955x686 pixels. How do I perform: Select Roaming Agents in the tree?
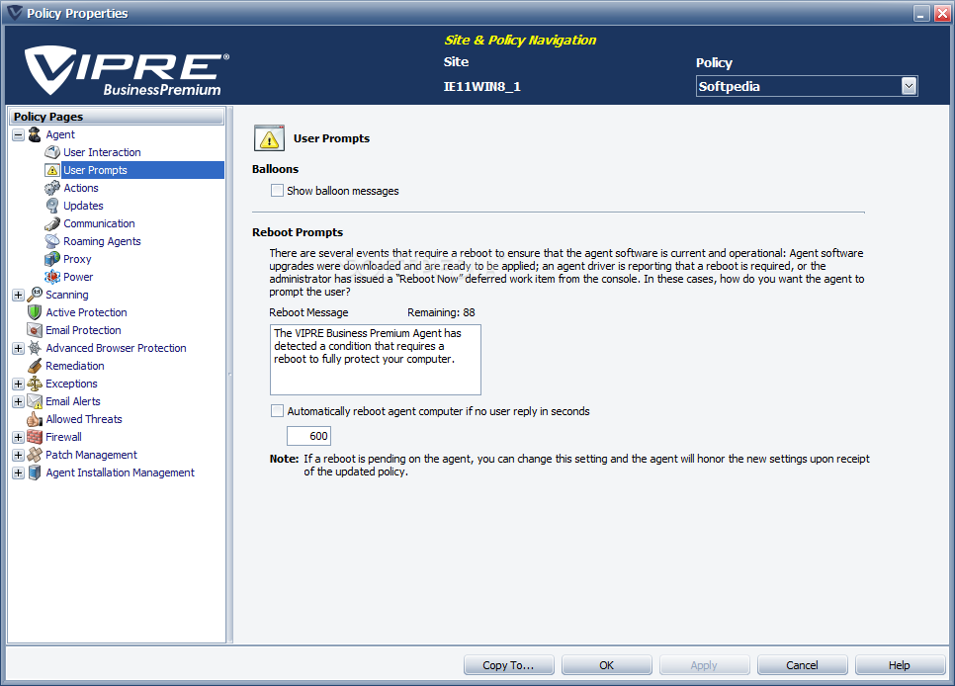click(x=102, y=241)
